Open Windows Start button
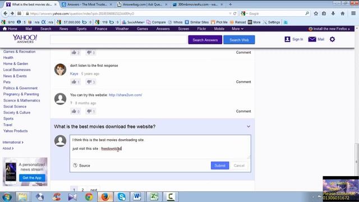 point(7,197)
